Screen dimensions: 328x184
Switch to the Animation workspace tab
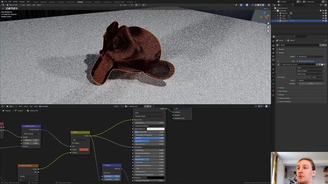pos(89,2)
